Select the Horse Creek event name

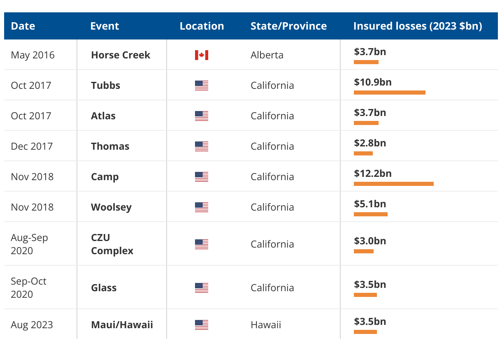point(121,55)
